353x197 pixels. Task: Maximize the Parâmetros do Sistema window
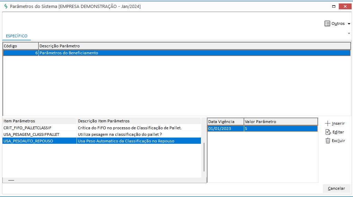(x=334, y=6)
